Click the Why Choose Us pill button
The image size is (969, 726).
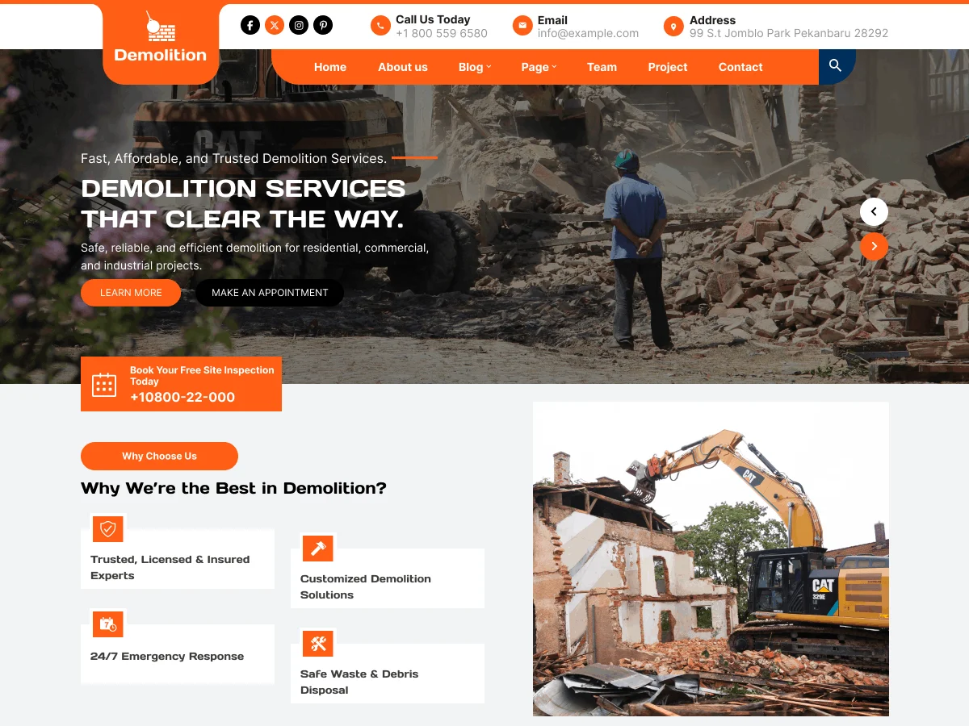click(159, 456)
